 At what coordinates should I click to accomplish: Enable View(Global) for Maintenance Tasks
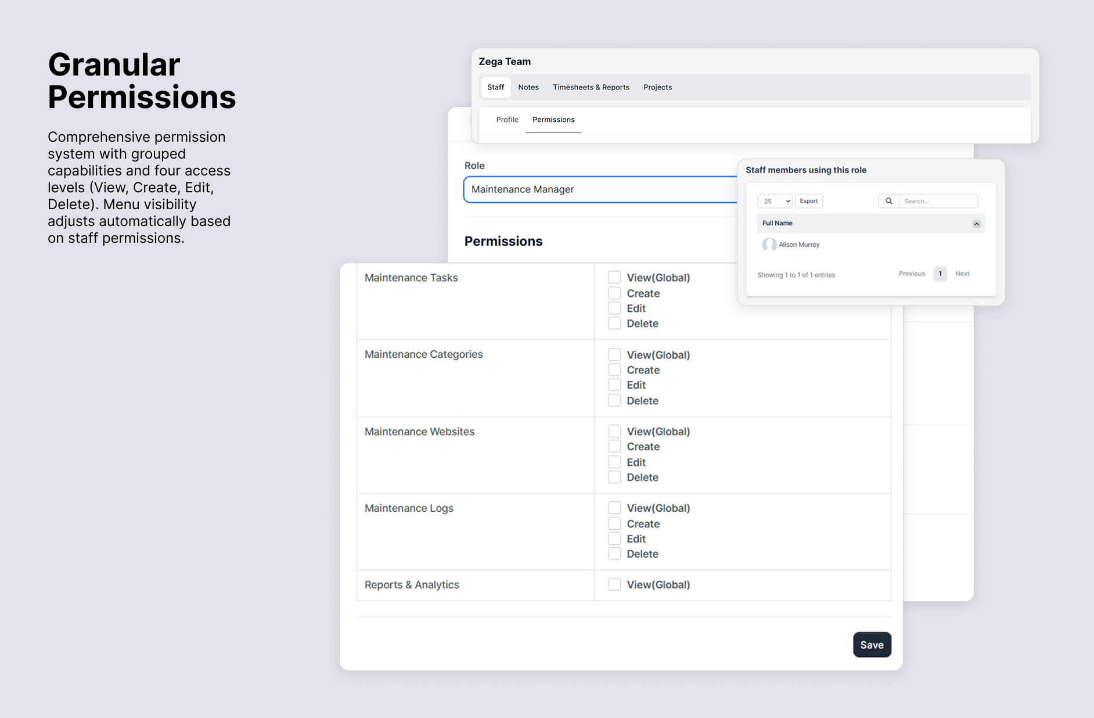point(614,277)
